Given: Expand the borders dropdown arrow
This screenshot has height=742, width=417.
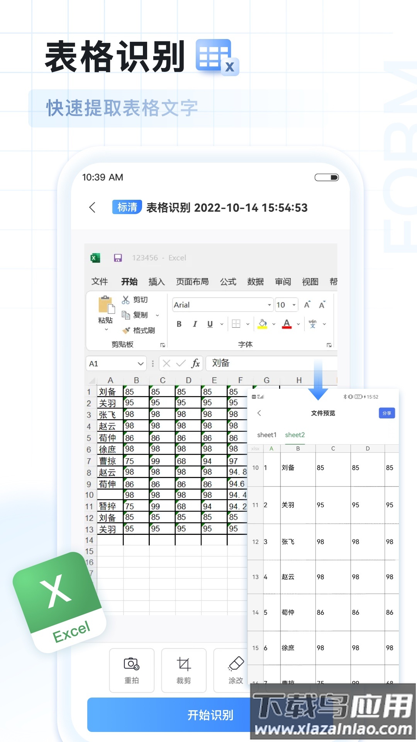Looking at the screenshot, I should 247,324.
